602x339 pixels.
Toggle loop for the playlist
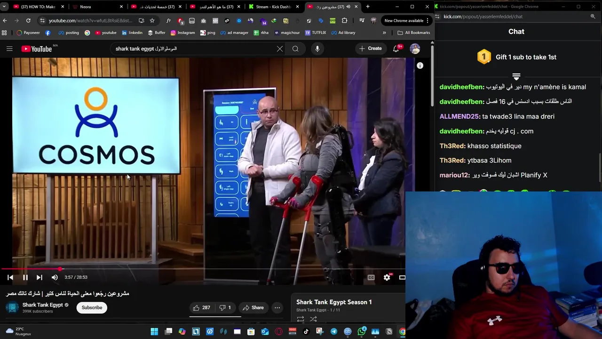tap(300, 319)
